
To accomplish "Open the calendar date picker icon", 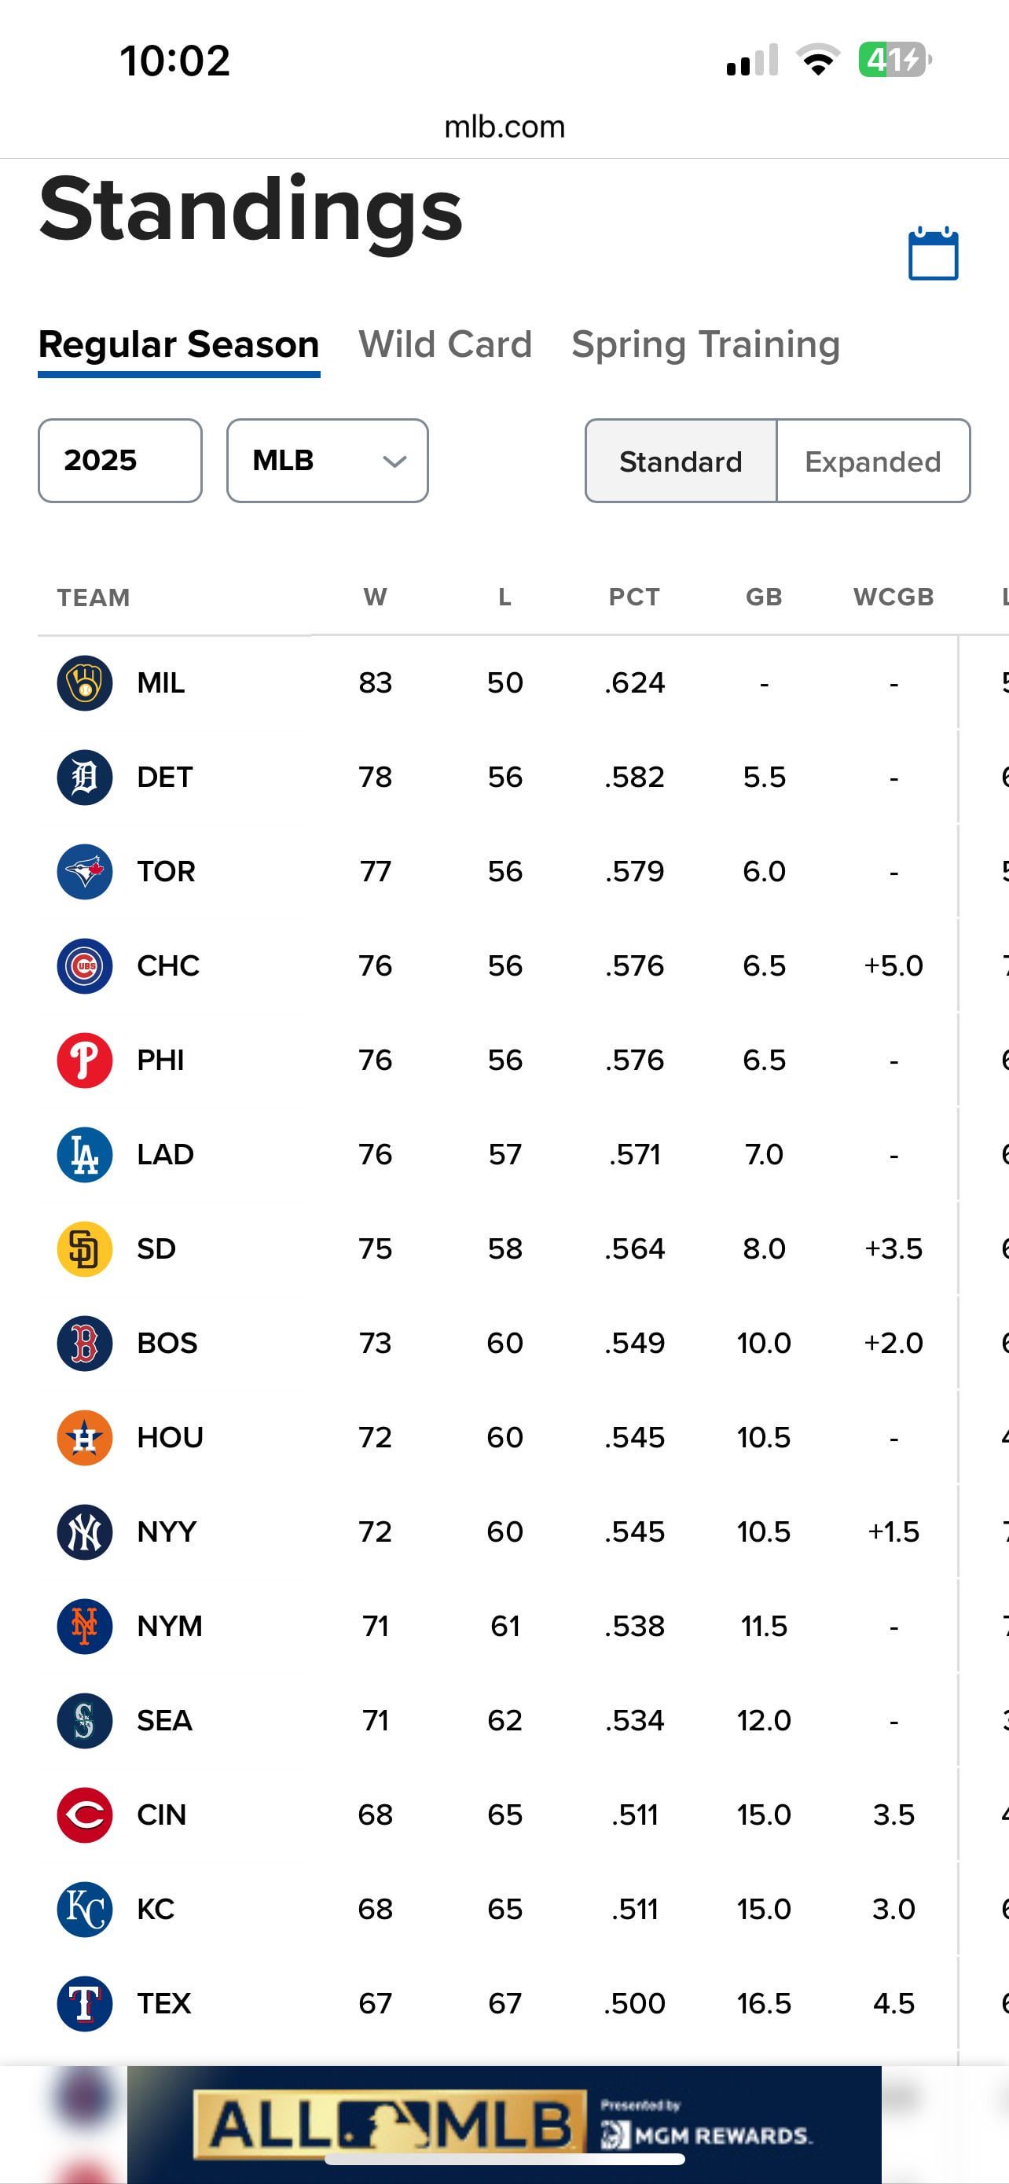I will click(x=933, y=253).
